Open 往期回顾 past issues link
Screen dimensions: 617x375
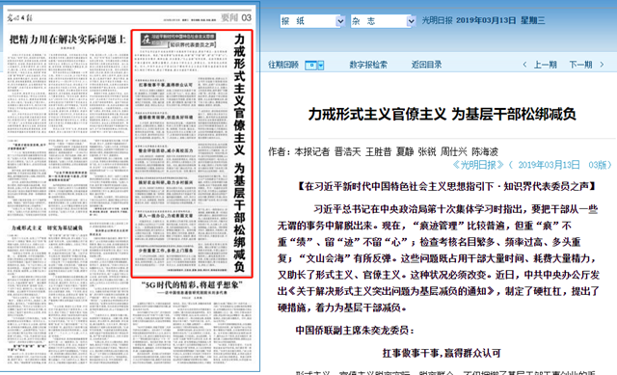point(283,65)
